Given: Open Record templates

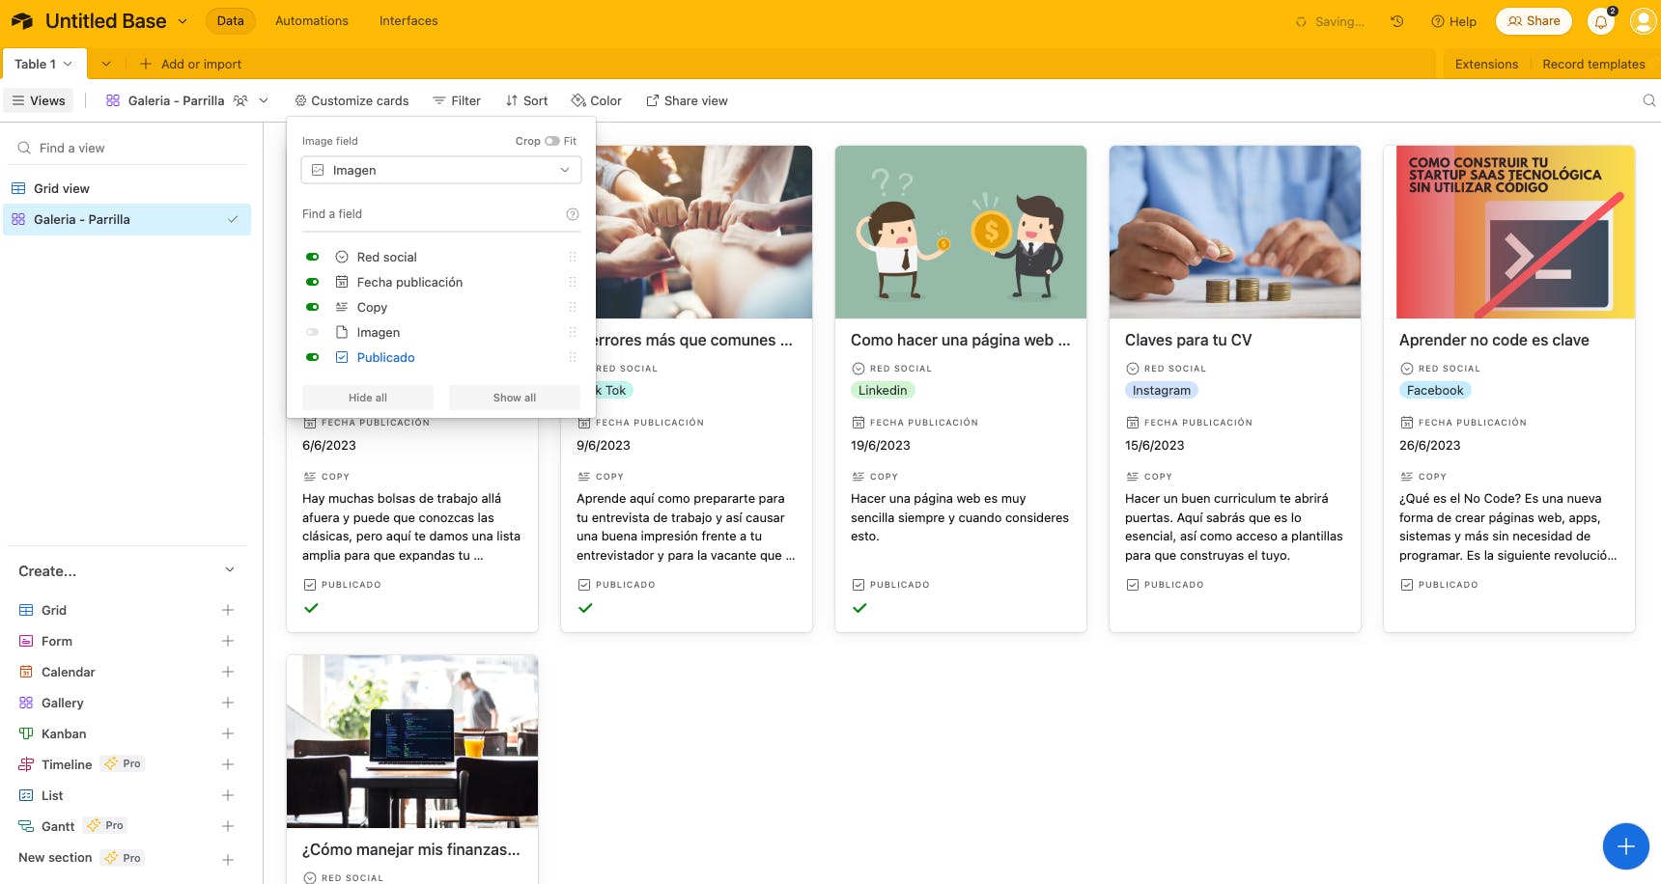Looking at the screenshot, I should click(x=1593, y=64).
